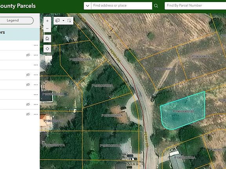
Task: Toggle visibility of the second layer row
Action: (x=28, y=55)
